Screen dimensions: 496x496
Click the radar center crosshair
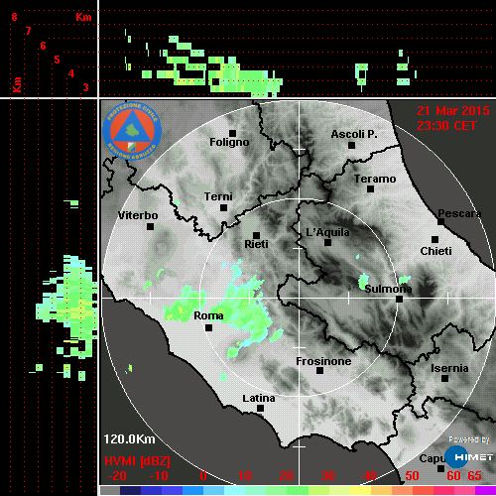click(x=300, y=299)
